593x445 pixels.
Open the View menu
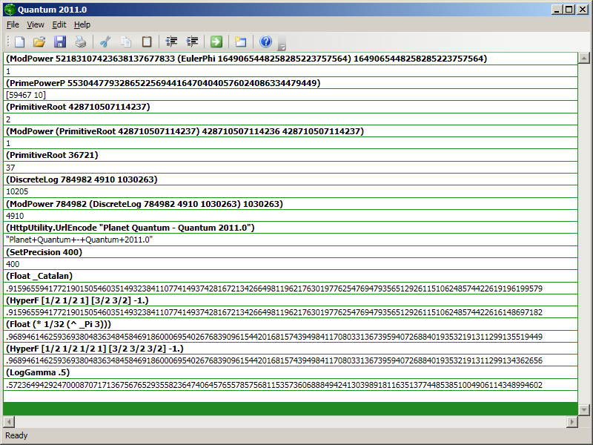pos(36,24)
